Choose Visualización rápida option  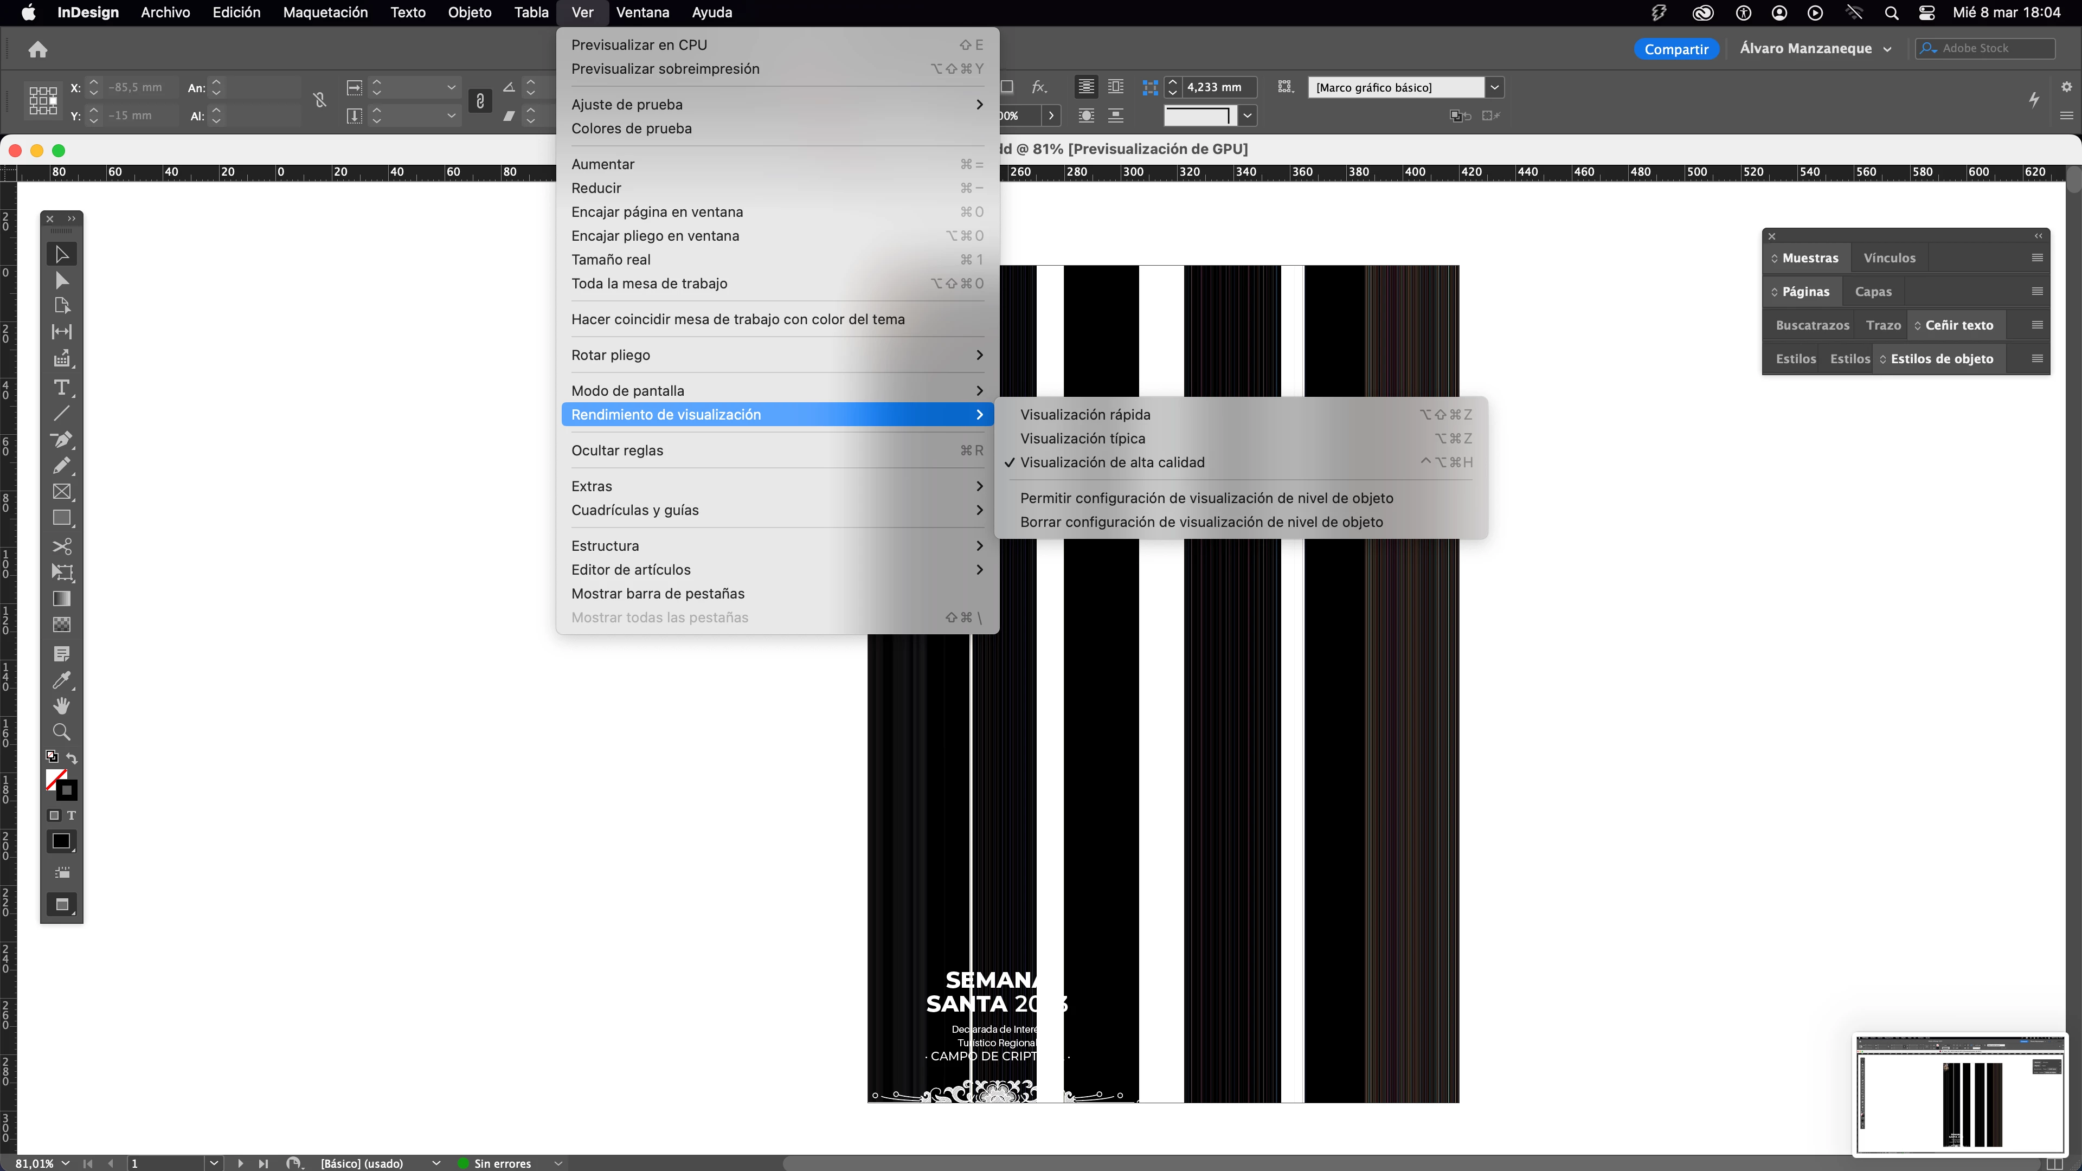tap(1084, 415)
